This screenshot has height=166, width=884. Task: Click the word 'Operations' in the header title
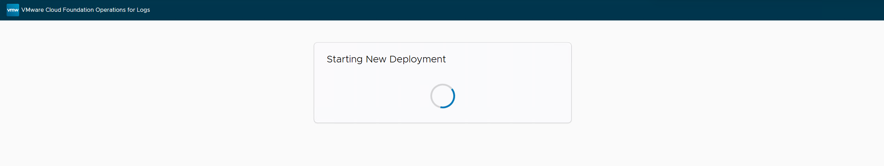click(110, 10)
